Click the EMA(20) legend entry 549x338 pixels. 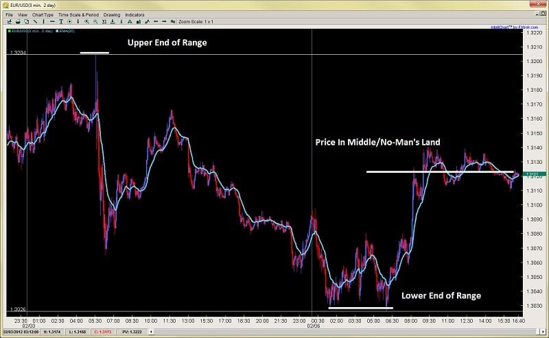65,31
